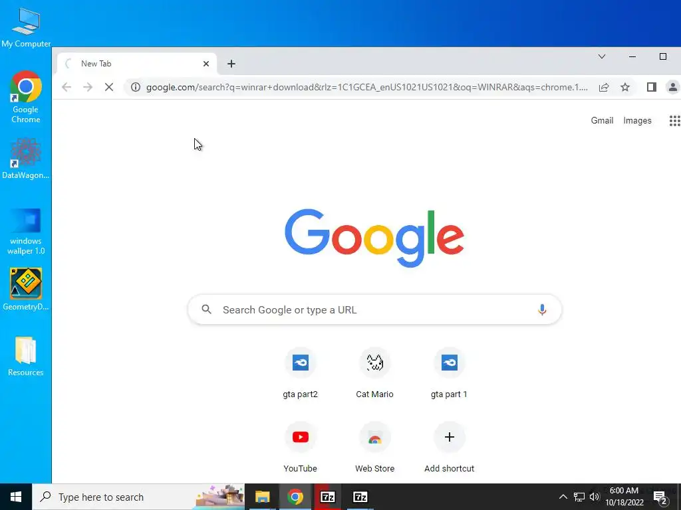681x510 pixels.
Task: Select the DataWagon desktop shortcut
Action: click(x=26, y=158)
